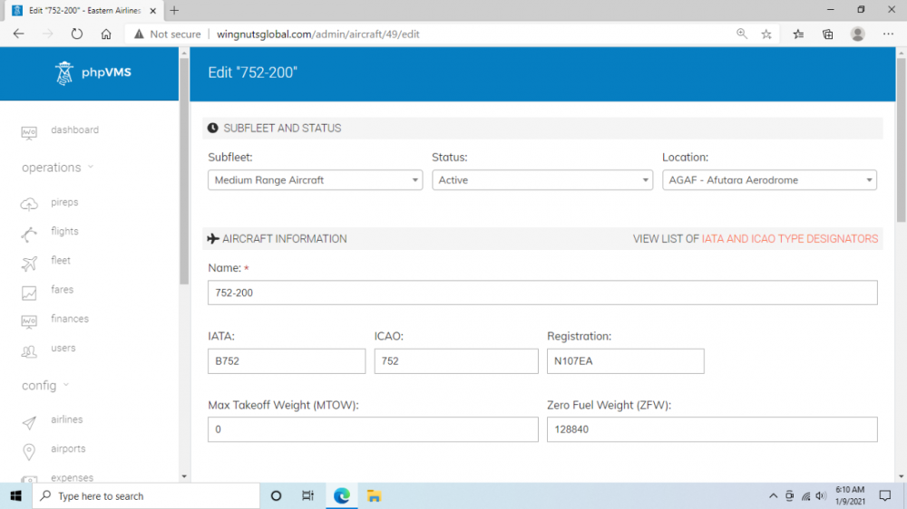Collapse the operations menu section
Image resolution: width=907 pixels, height=509 pixels.
tap(57, 168)
